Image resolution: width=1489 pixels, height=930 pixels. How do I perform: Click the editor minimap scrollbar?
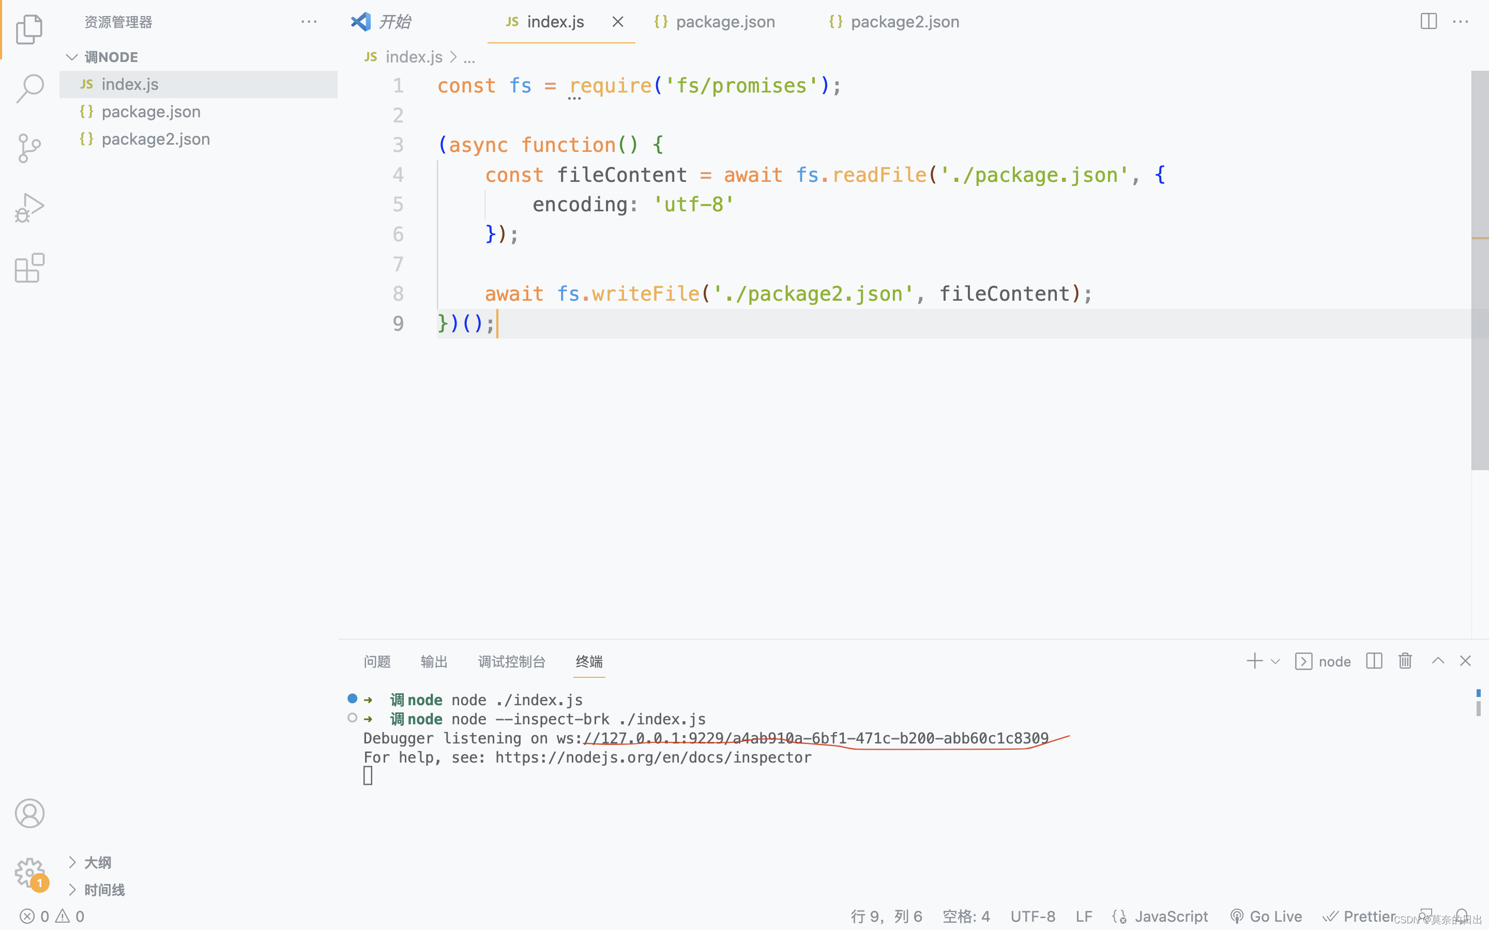click(x=1479, y=271)
